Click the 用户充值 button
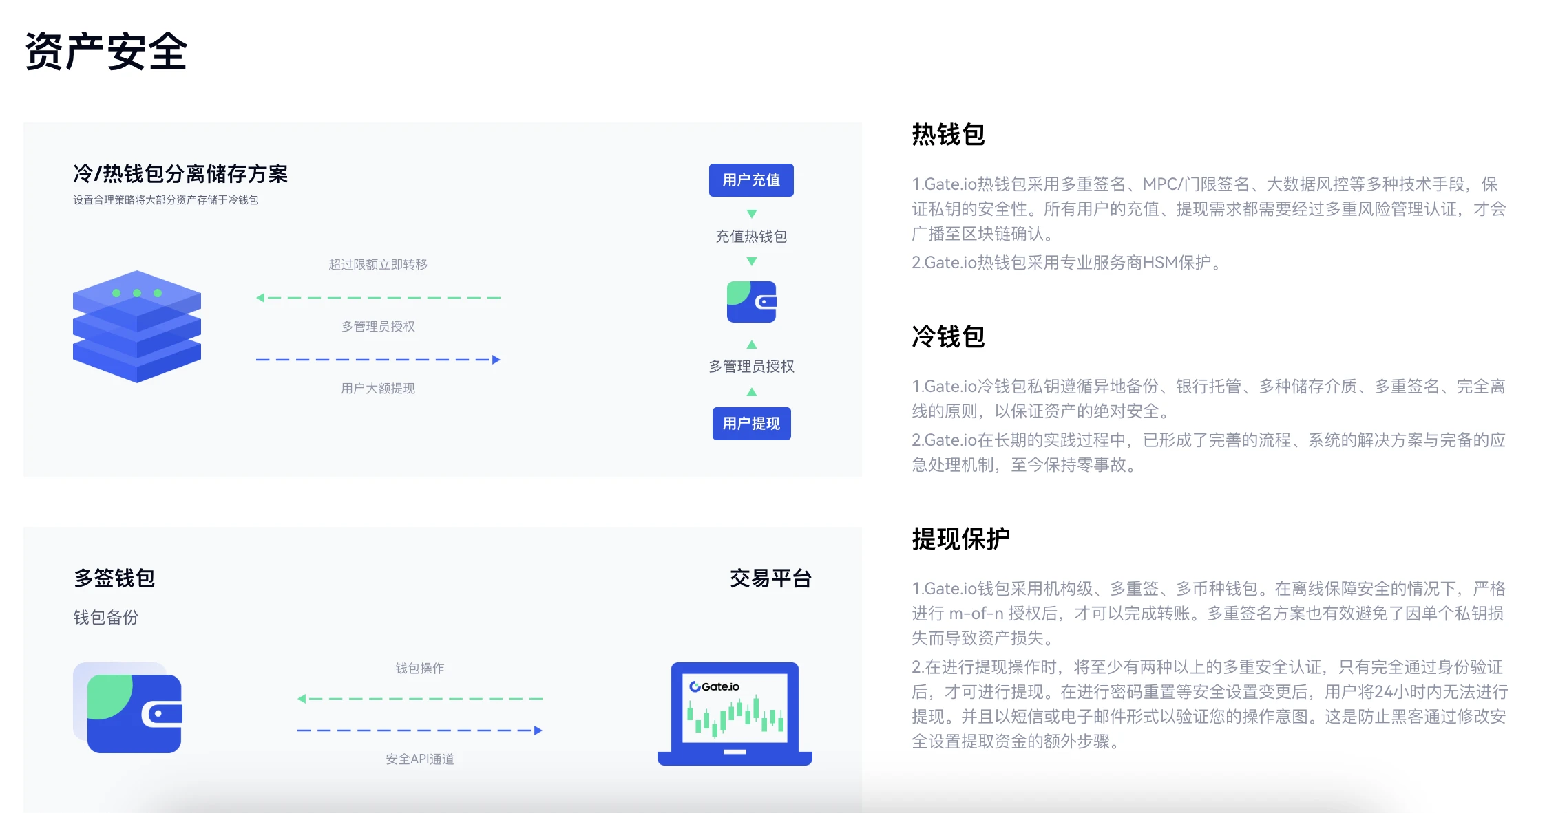The height and width of the screenshot is (813, 1567). pyautogui.click(x=750, y=180)
